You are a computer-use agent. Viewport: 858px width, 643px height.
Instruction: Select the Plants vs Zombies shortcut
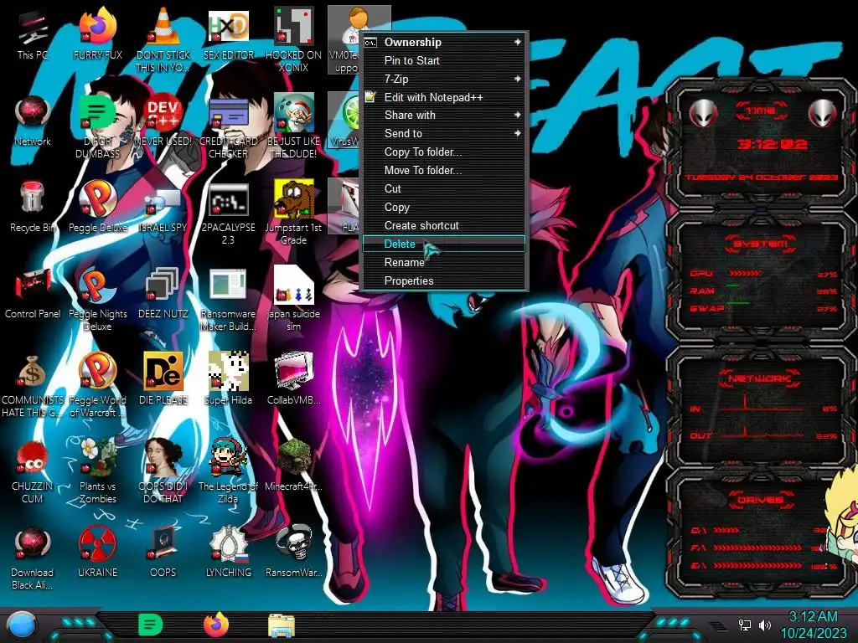[x=97, y=472]
